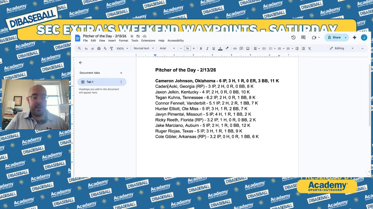
Task: Open the Editing mode dropdown
Action: click(x=342, y=48)
